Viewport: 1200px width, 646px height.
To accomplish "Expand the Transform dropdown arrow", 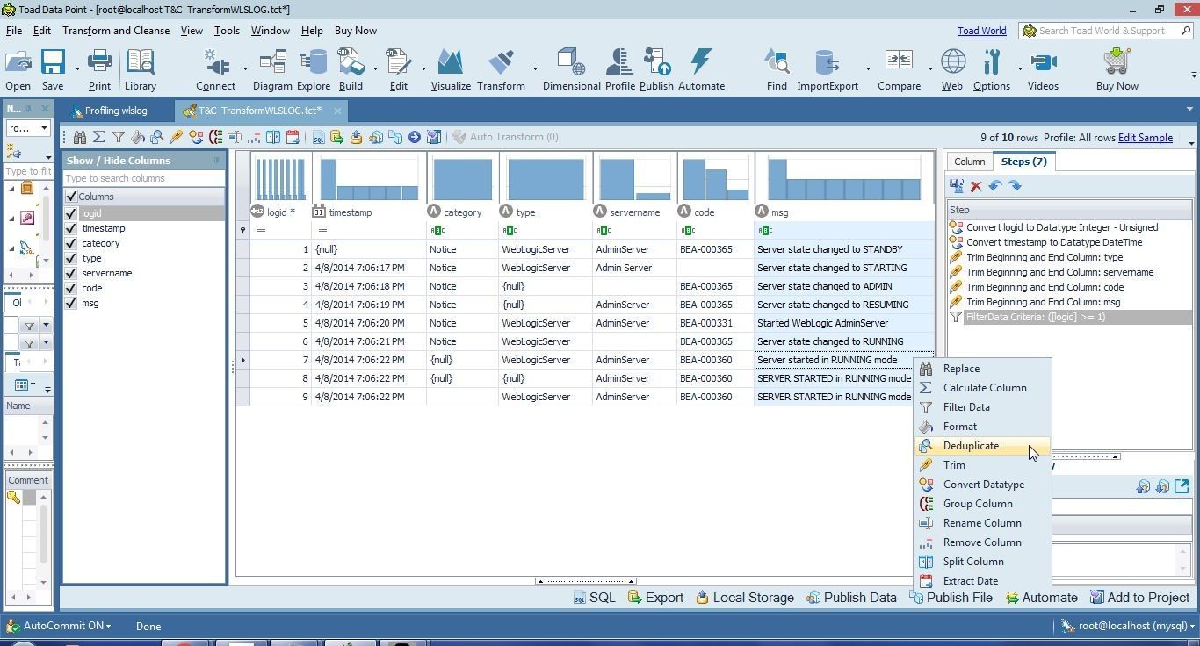I will [x=535, y=68].
